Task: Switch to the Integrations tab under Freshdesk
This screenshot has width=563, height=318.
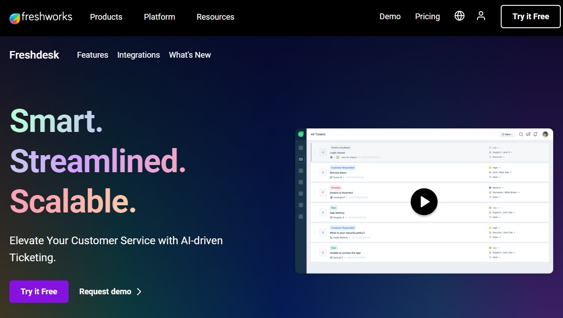Action: (x=138, y=55)
